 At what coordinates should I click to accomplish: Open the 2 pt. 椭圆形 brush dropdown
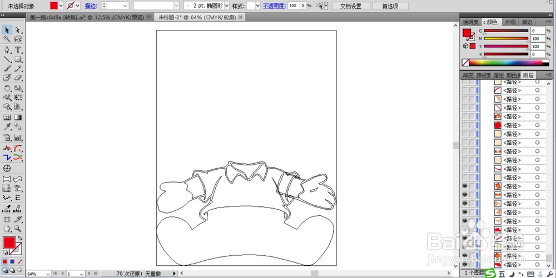227,6
